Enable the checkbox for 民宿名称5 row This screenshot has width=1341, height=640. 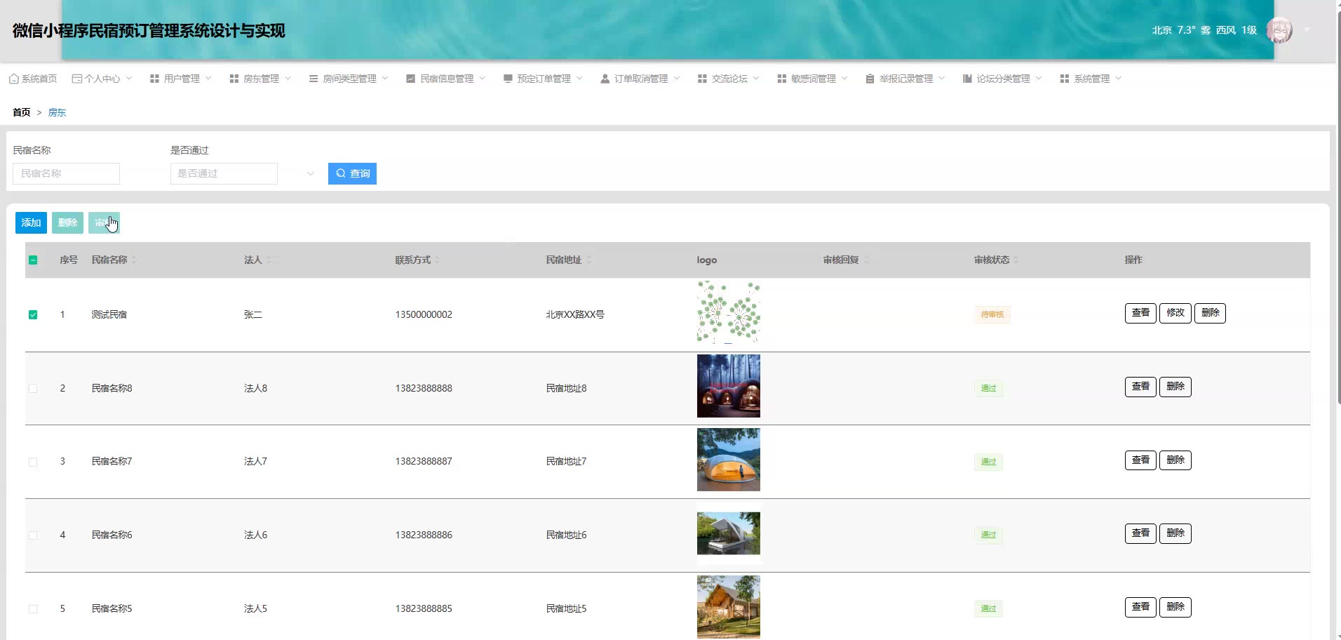[x=33, y=609]
